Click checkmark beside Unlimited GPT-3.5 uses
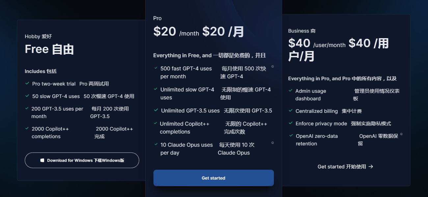This screenshot has height=197, width=428. (156, 110)
